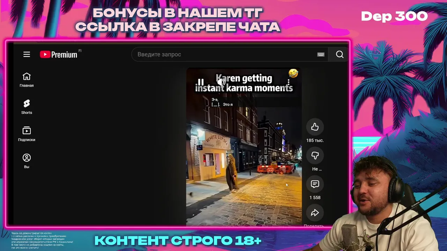This screenshot has height=251, width=447.
Task: Click the Karen getting instant karma title
Action: 244,83
